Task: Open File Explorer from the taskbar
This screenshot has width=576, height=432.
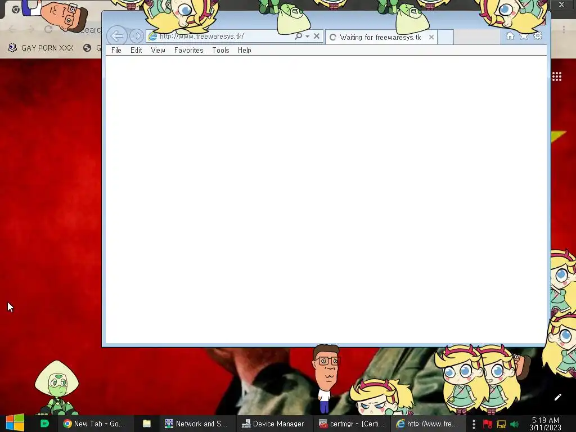Action: [x=147, y=424]
